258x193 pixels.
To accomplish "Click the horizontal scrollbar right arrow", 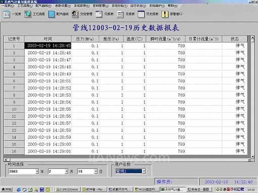I will coord(249,160).
